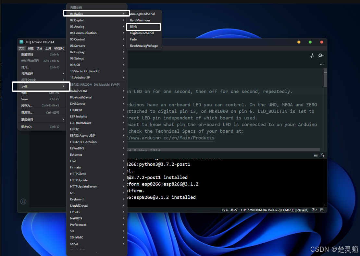360x256 pixels.
Task: Expand the 07.Display examples
Action: 97,52
